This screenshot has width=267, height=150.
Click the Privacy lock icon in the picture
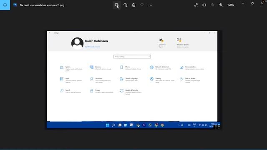point(92,91)
